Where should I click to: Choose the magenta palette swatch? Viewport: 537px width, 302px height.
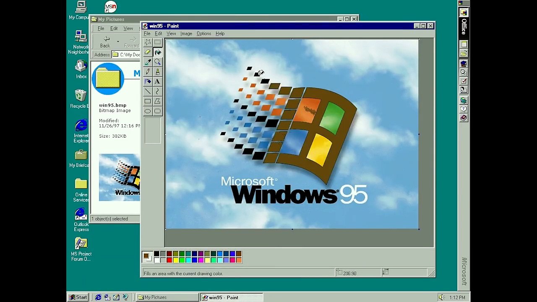[201, 260]
